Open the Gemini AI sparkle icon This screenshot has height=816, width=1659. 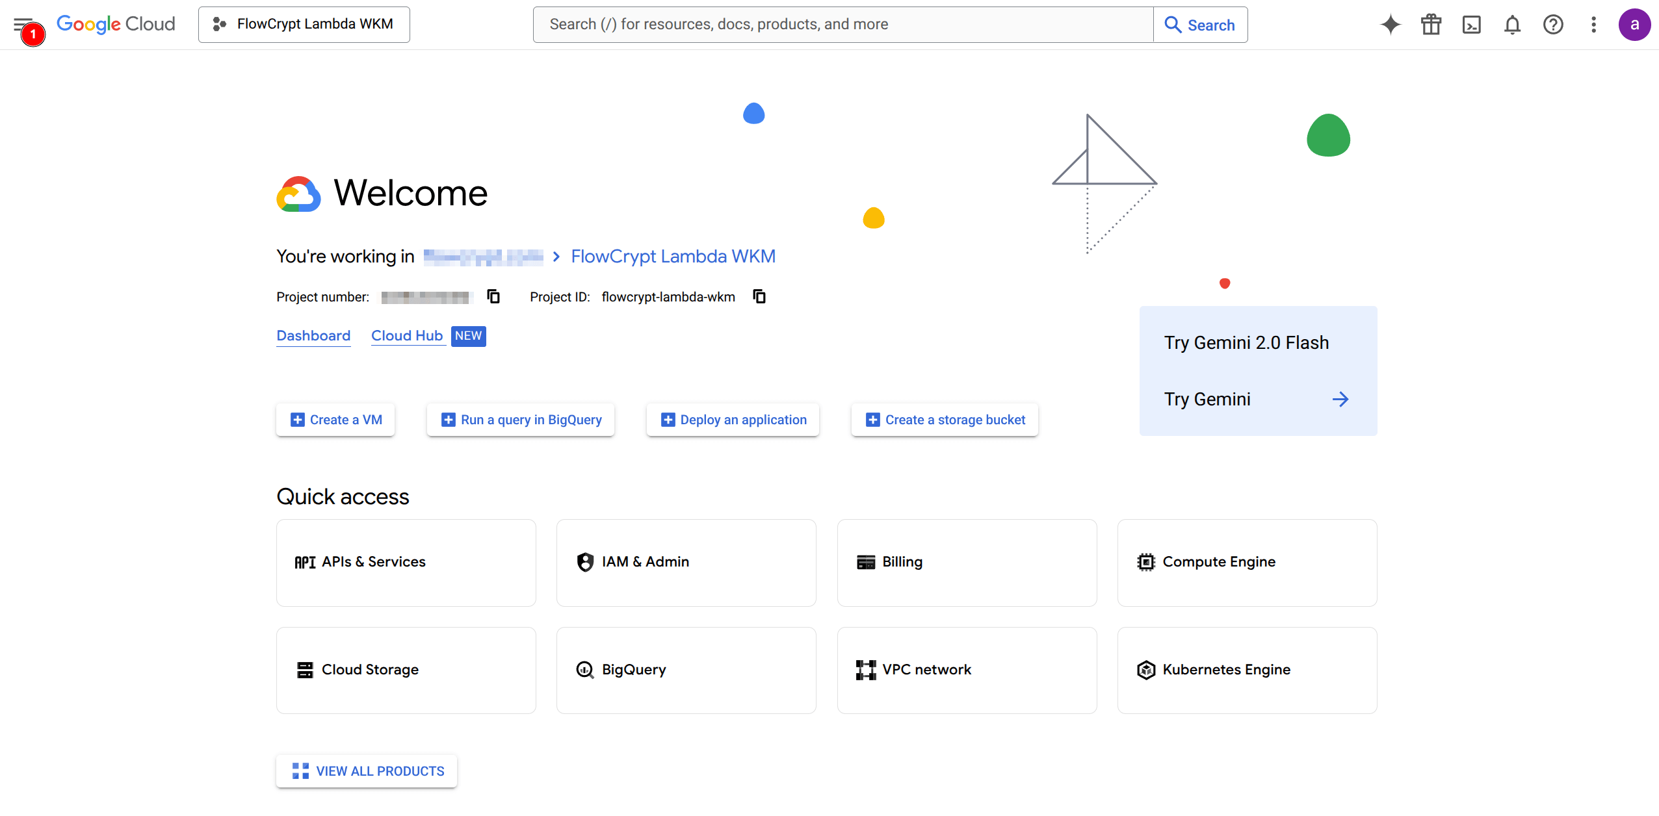coord(1391,25)
